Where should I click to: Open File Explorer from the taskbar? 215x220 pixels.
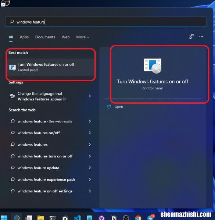(41, 218)
